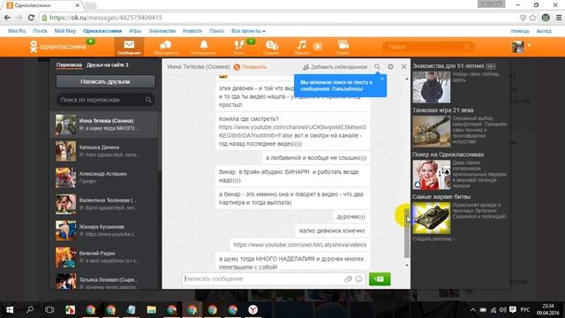
Task: Click the chat scroll-up arrow
Action: tap(407, 79)
